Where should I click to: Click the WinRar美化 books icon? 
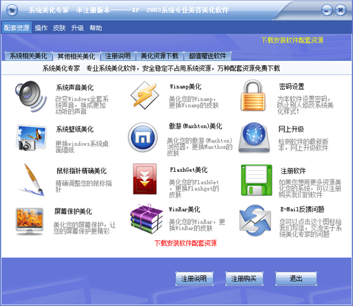click(145, 219)
